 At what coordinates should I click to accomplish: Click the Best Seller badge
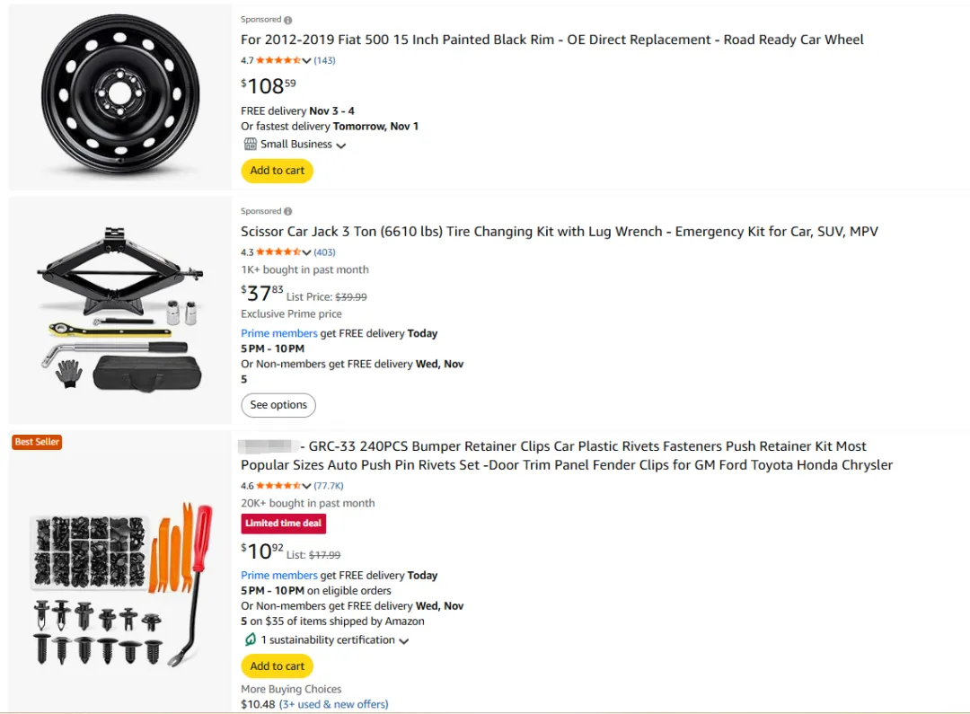[37, 442]
